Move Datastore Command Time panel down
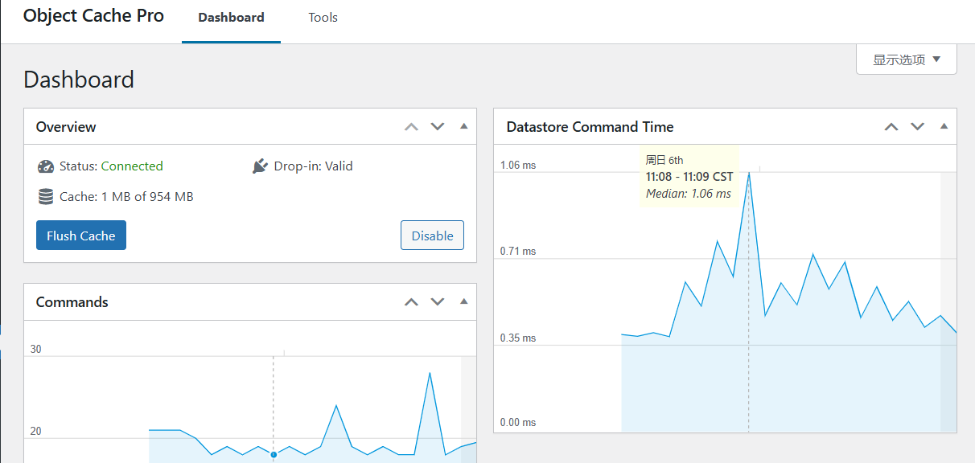Image resolution: width=975 pixels, height=463 pixels. [918, 126]
